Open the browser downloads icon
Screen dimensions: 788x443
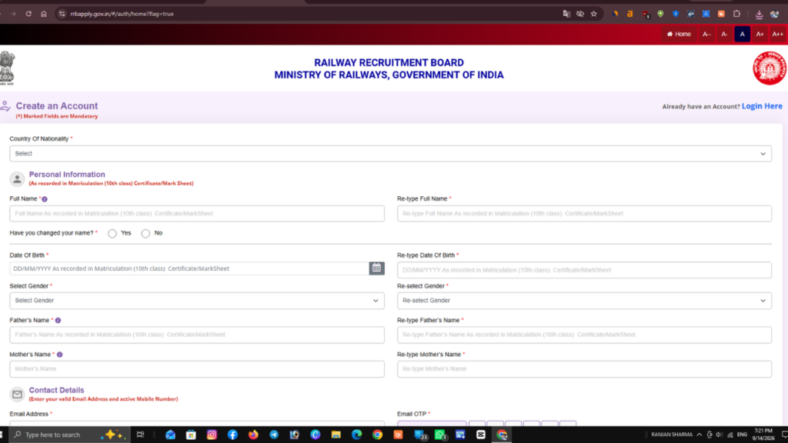click(x=759, y=14)
